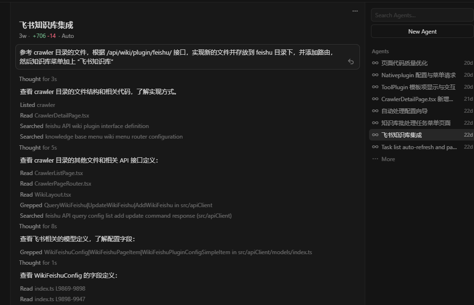Open Read index.ts L9869-9898 step
Image resolution: width=474 pixels, height=305 pixels.
pyautogui.click(x=53, y=289)
